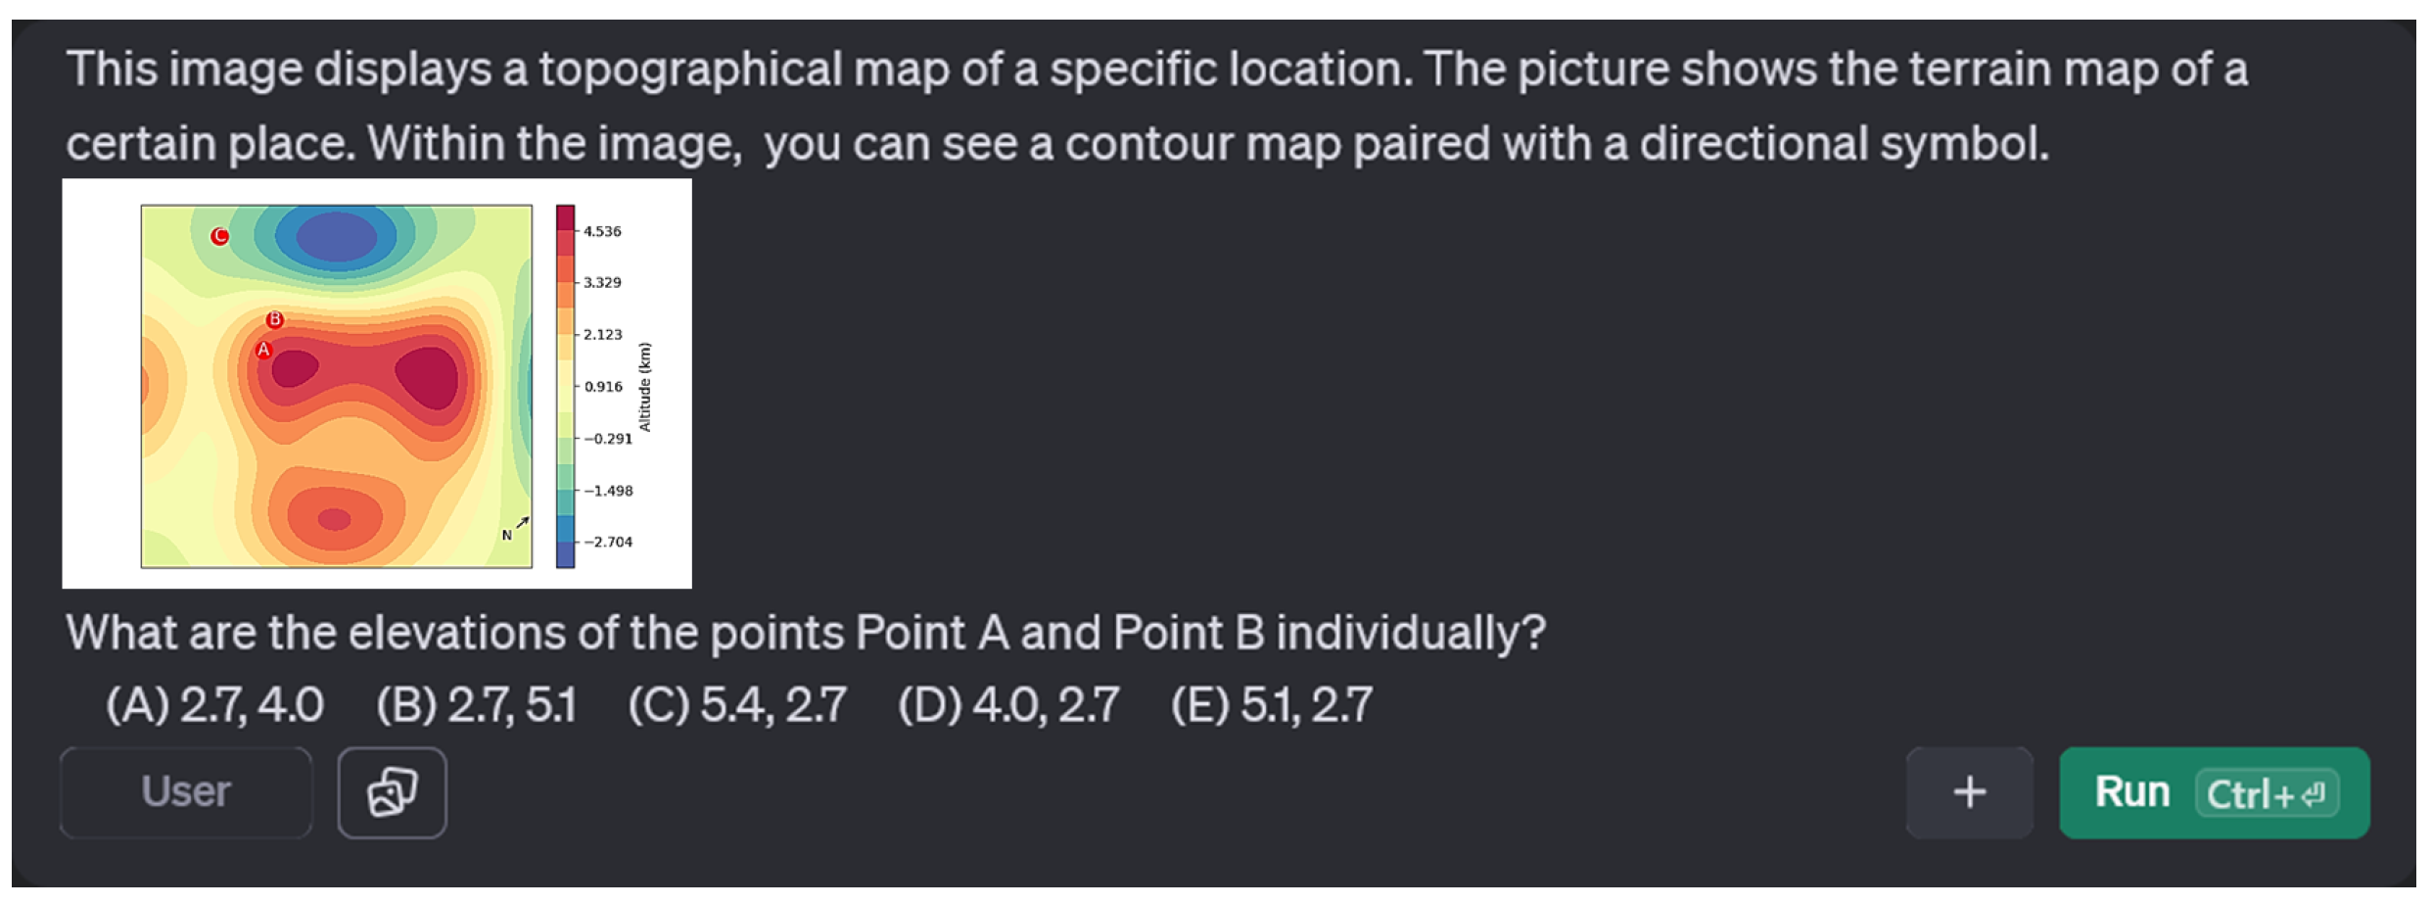Click red Point B marker on map
Viewport: 2432px width, 905px height.
pyautogui.click(x=275, y=319)
